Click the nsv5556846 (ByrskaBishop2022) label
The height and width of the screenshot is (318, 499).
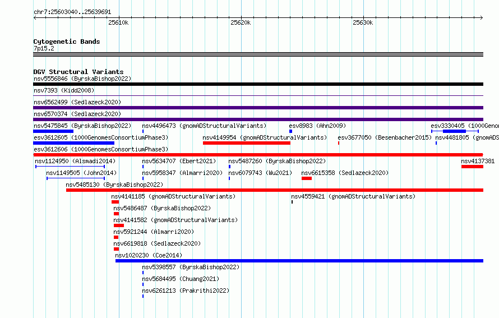click(82, 79)
